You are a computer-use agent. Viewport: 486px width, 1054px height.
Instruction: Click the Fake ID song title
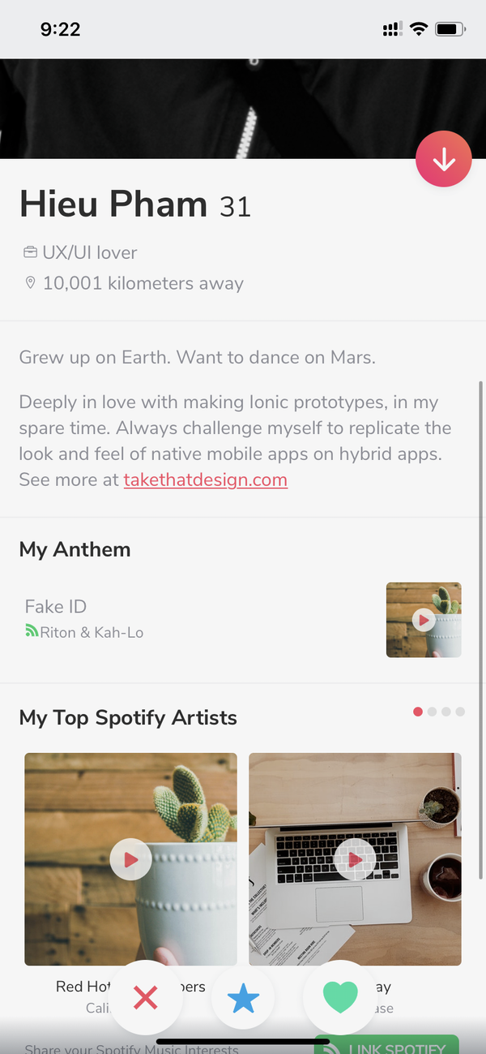click(x=55, y=606)
